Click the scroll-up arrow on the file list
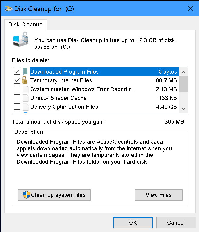199x232 pixels. [183, 72]
